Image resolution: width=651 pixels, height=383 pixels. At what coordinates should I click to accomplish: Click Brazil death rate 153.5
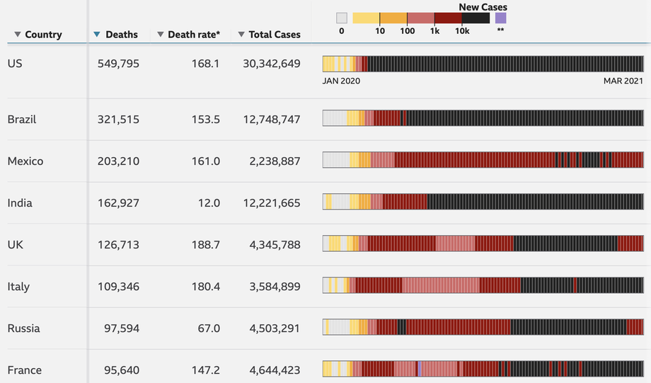[x=205, y=120]
